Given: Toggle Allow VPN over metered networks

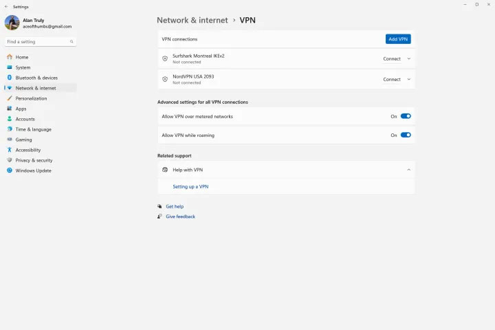Looking at the screenshot, I should [406, 116].
